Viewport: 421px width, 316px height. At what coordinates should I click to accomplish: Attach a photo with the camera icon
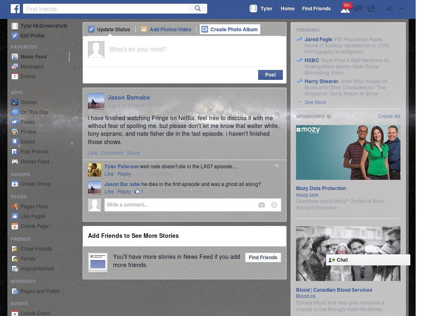(x=261, y=205)
